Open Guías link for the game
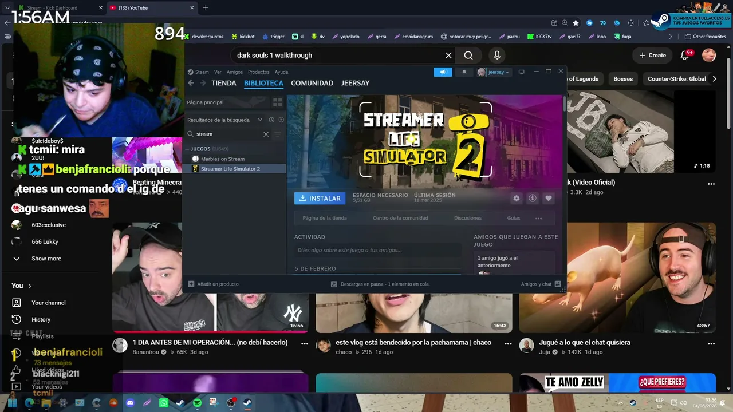 coord(514,218)
